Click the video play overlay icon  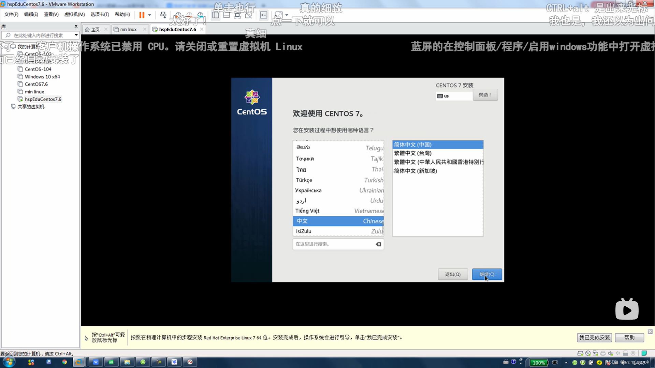pos(627,309)
